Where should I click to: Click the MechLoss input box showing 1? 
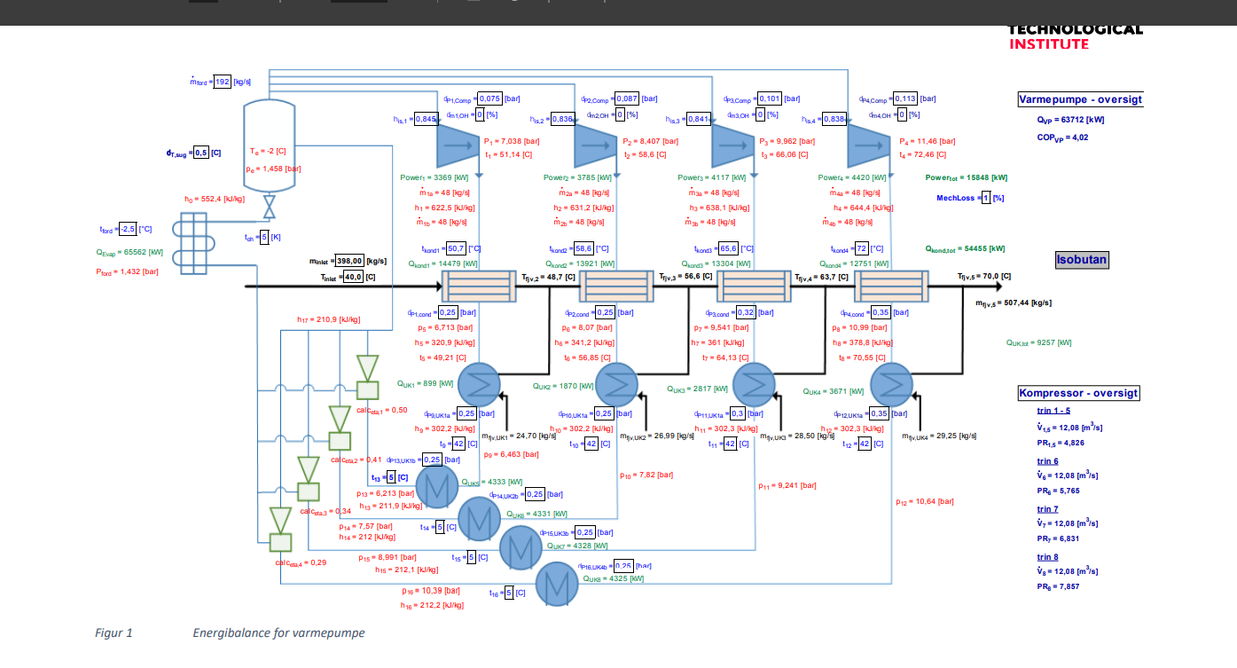point(984,198)
